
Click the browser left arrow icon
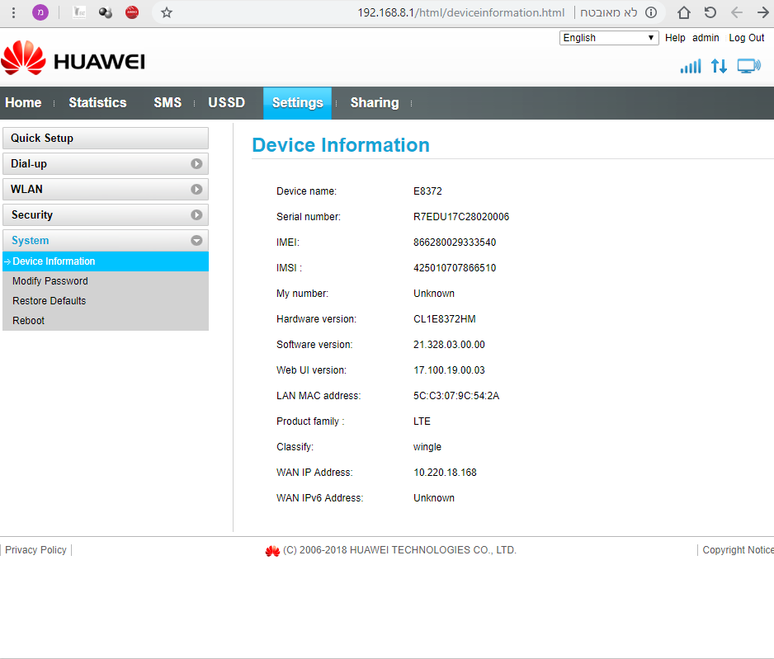coord(737,12)
